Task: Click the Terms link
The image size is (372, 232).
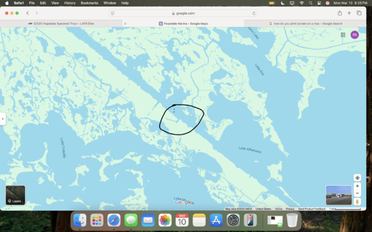Action: [278, 209]
